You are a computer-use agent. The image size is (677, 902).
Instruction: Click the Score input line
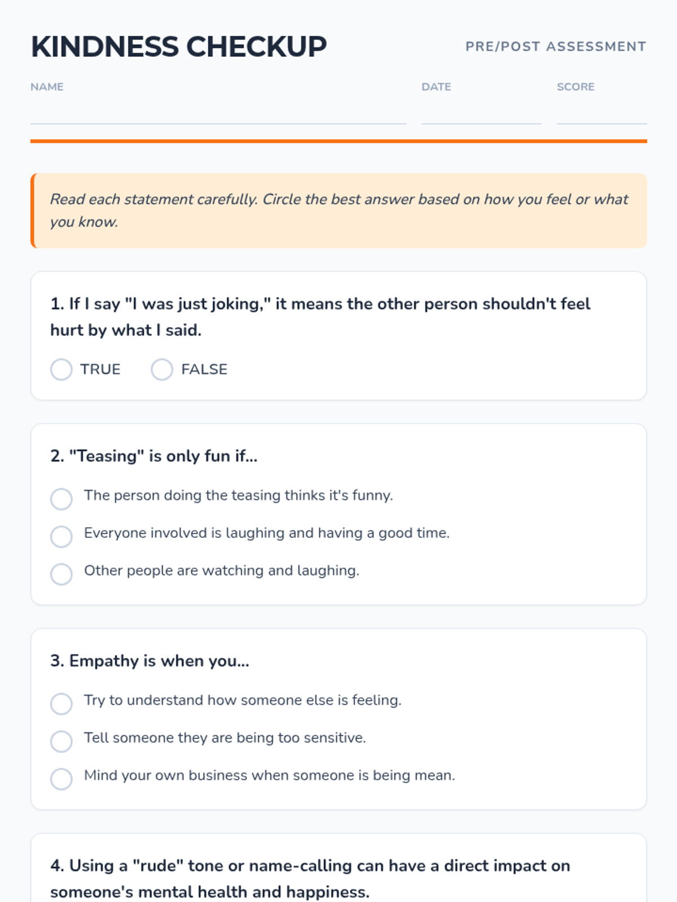pyautogui.click(x=601, y=113)
